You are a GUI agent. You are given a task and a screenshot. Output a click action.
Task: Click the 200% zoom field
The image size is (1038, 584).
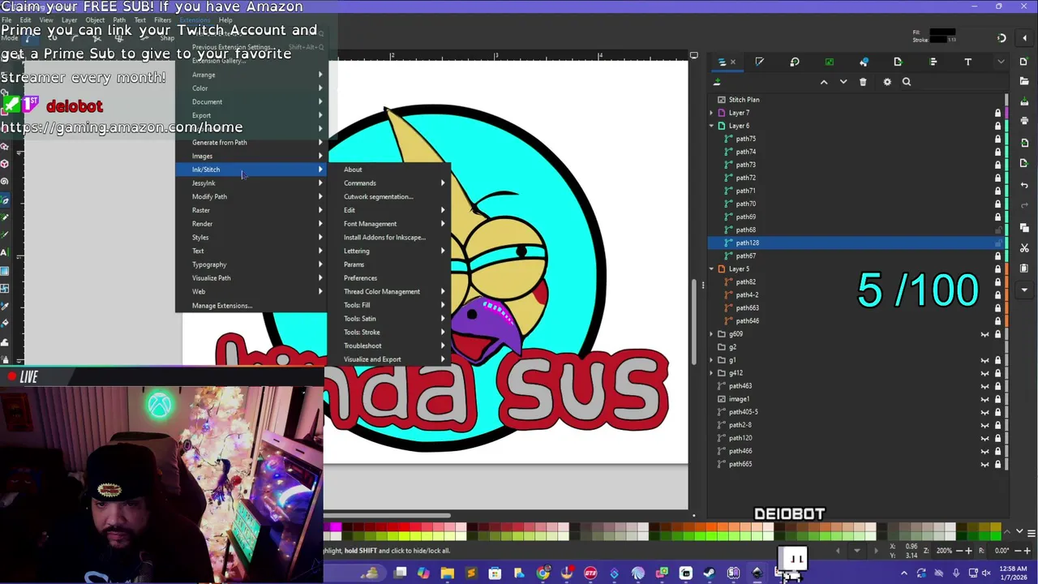[944, 551]
